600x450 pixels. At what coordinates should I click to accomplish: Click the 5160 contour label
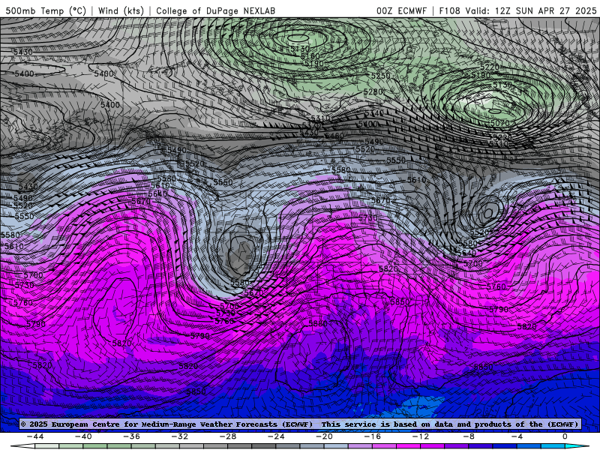click(x=310, y=57)
